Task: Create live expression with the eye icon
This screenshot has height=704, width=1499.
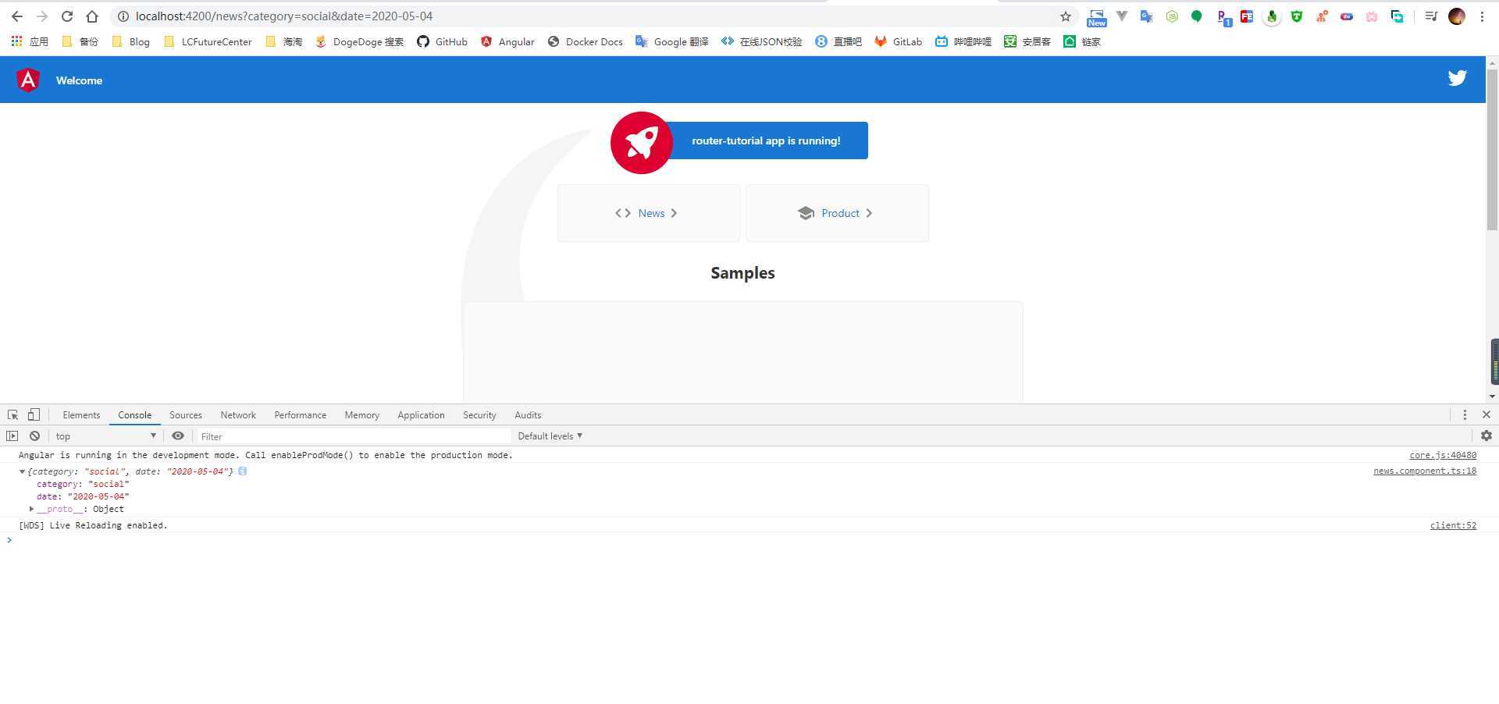Action: click(x=178, y=436)
